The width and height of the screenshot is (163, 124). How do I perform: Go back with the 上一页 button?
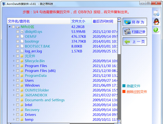[x=135, y=41]
